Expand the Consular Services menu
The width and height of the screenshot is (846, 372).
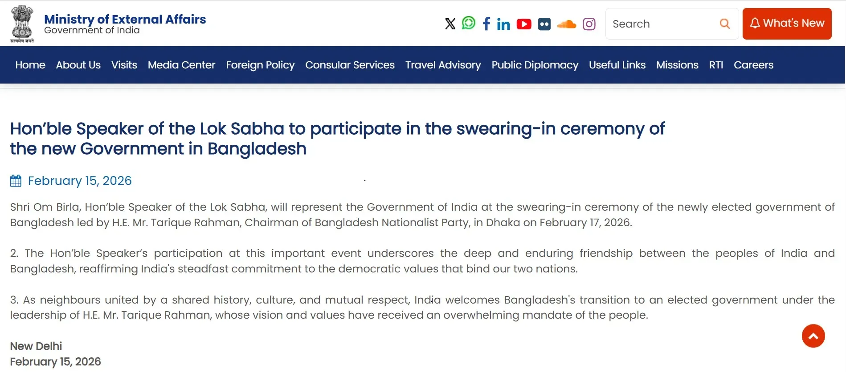[350, 65]
